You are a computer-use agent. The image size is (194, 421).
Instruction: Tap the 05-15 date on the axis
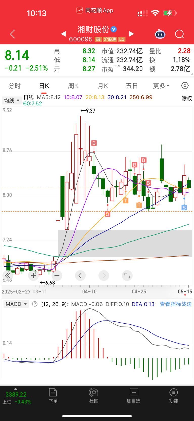(185, 292)
